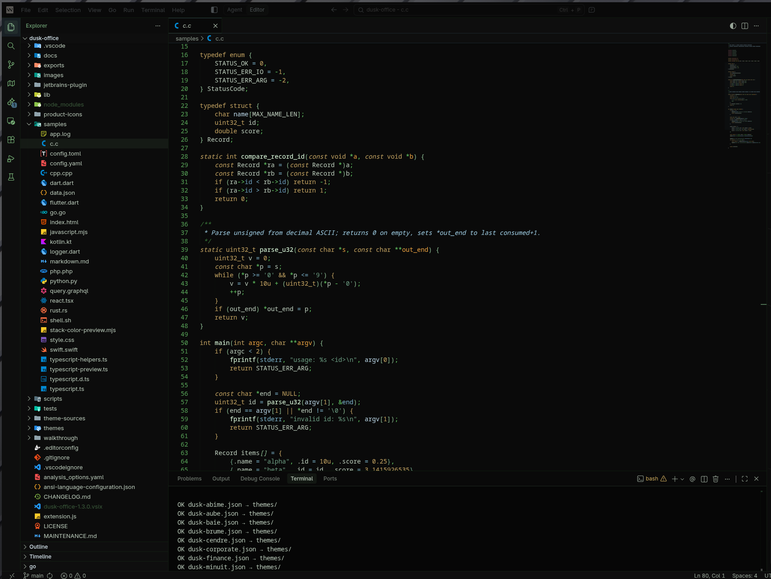Switch to Editor mode
Image resolution: width=771 pixels, height=579 pixels.
click(257, 10)
